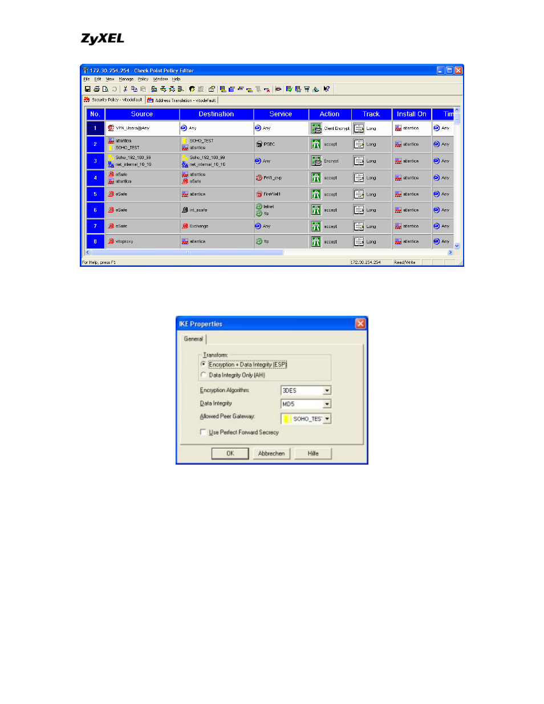Click the int_esafe destination icon
544x704 pixels.
pyautogui.click(x=185, y=210)
